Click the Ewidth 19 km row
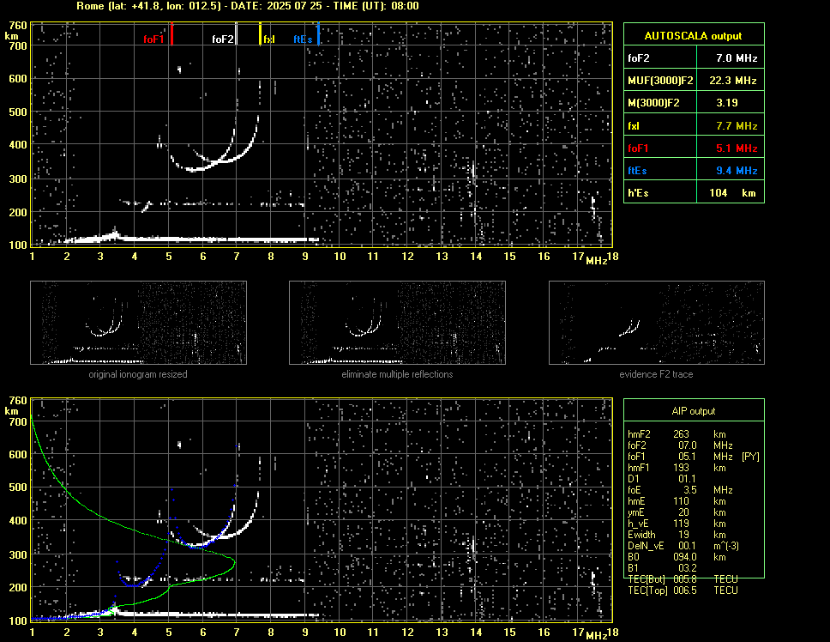Viewport: 830px width, 642px height. (x=677, y=535)
